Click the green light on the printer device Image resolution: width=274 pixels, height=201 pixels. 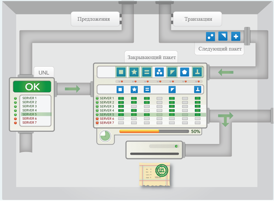pyautogui.click(x=176, y=146)
